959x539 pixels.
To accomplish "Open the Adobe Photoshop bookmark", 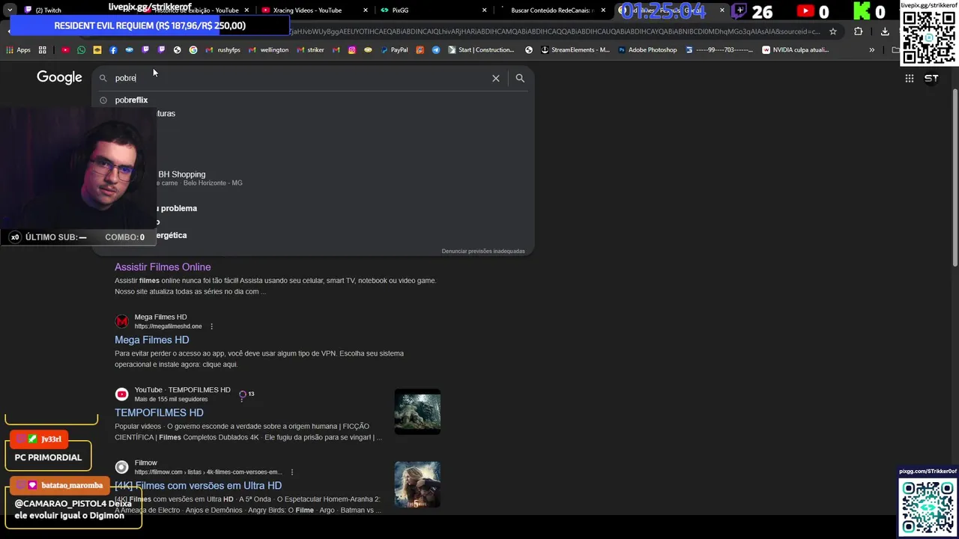I will pos(647,50).
